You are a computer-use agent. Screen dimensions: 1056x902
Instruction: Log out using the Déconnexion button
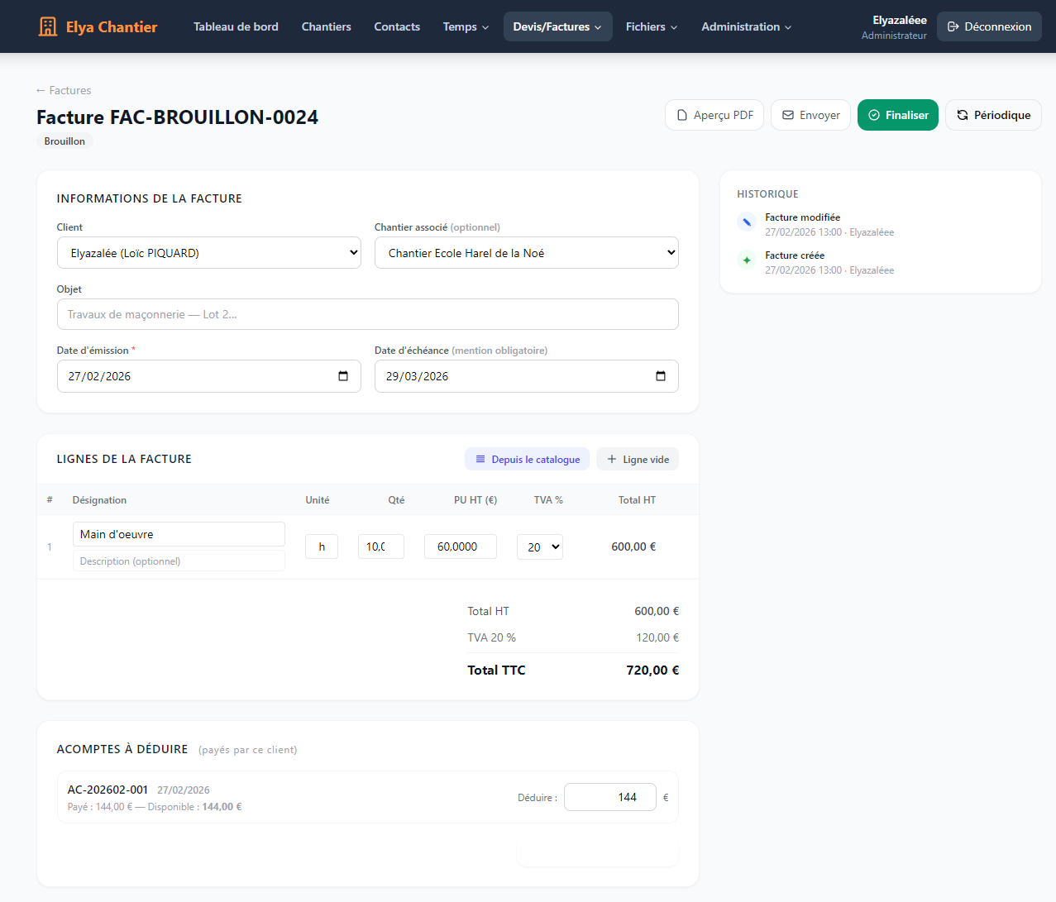coord(989,26)
